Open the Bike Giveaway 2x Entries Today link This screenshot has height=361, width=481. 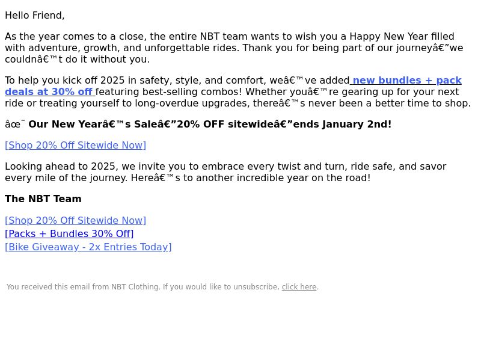click(x=88, y=247)
